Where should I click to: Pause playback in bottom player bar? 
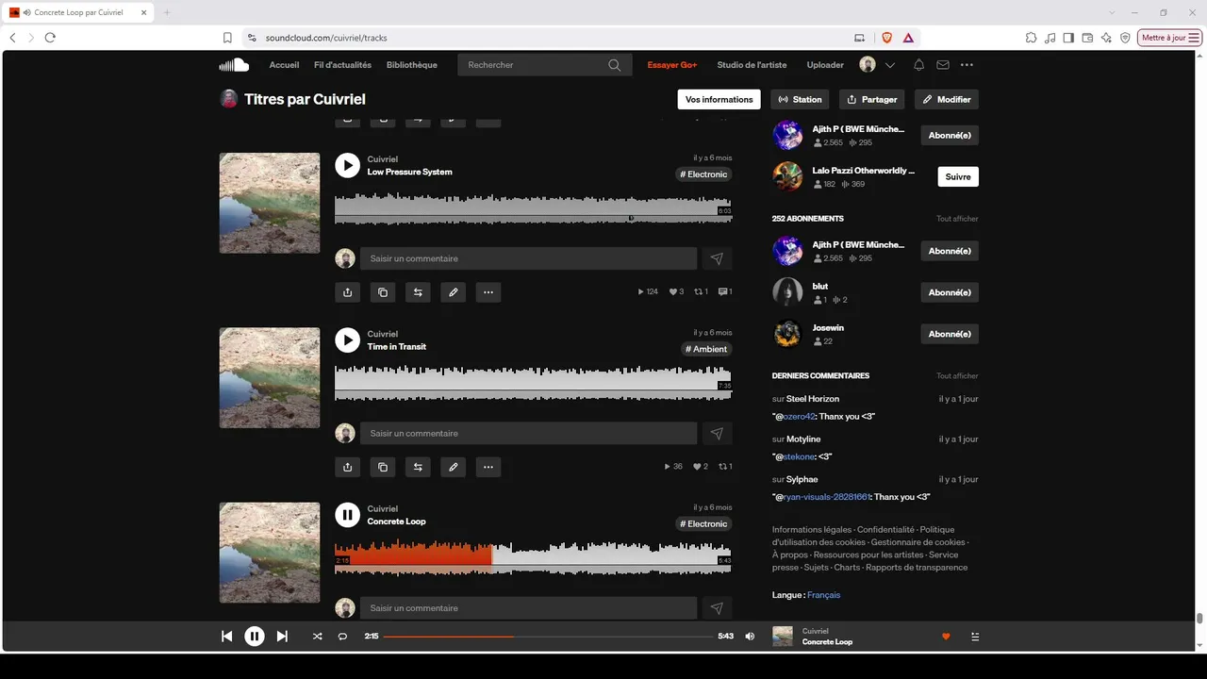pos(255,637)
